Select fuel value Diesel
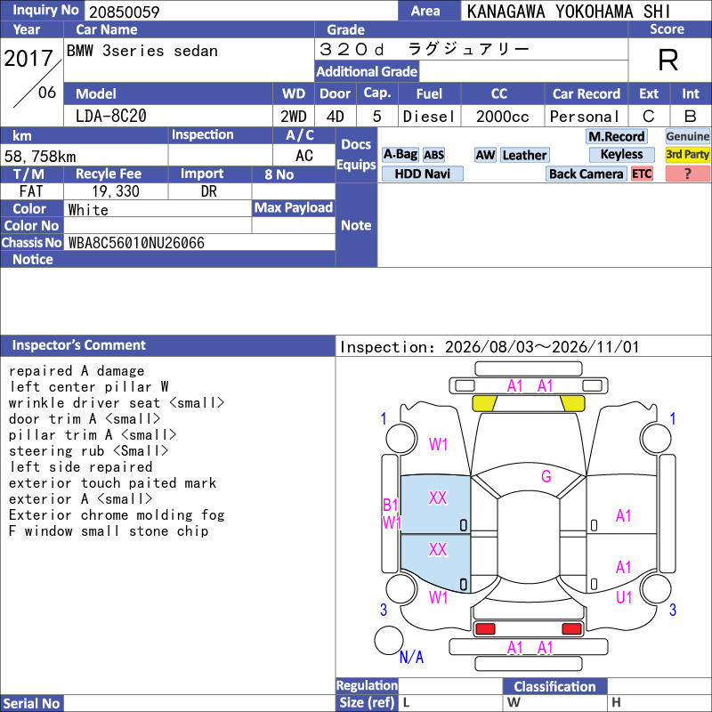Viewport: 712px width, 712px height. point(429,117)
